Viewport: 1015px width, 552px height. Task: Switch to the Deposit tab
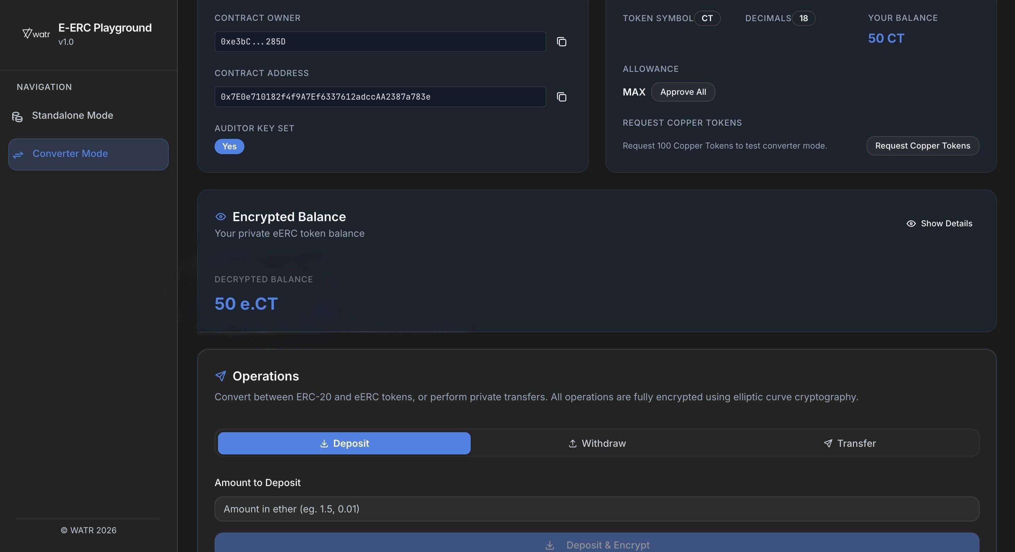click(x=344, y=443)
